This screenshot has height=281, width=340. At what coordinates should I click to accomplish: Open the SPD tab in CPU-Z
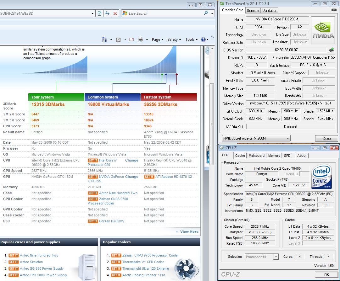[287, 156]
